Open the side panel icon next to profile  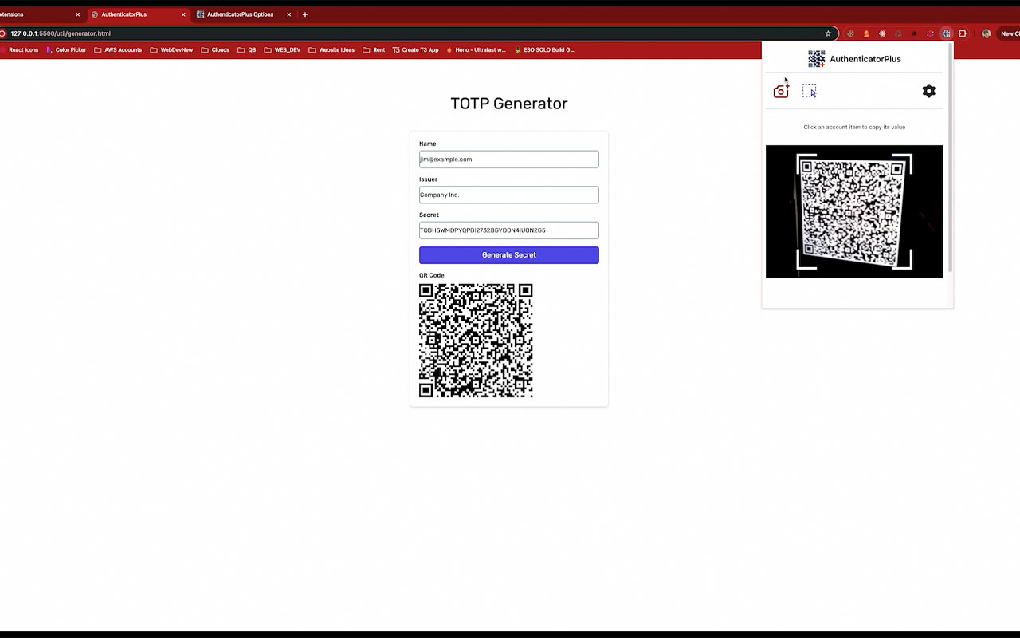point(962,33)
